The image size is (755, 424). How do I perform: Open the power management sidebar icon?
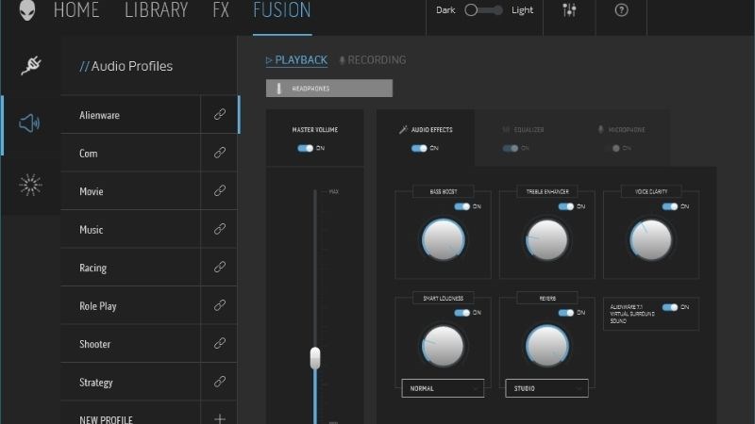click(x=30, y=65)
